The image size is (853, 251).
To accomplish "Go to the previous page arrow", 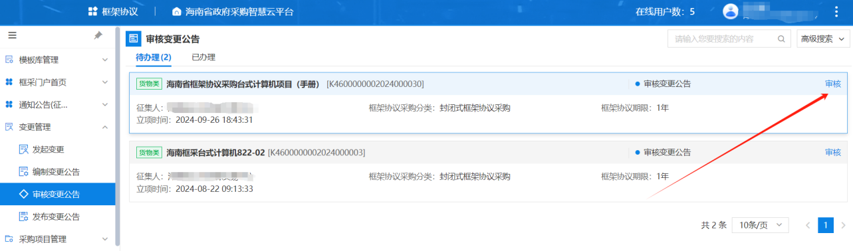I will [x=808, y=225].
